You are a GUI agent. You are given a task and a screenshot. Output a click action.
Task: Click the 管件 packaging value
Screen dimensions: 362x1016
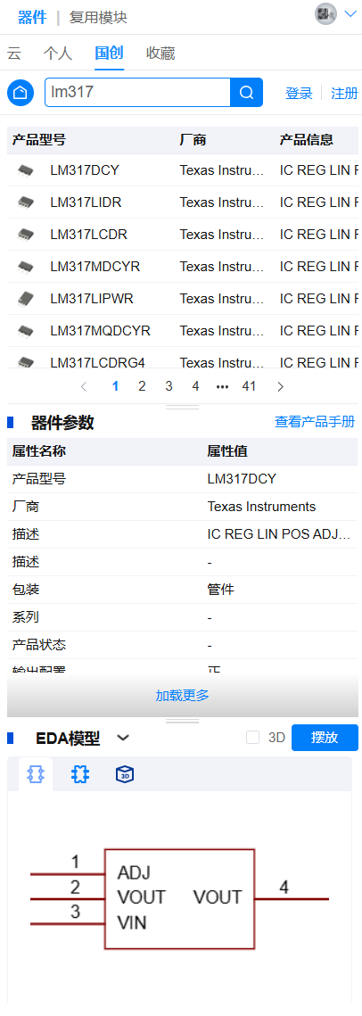(x=221, y=590)
